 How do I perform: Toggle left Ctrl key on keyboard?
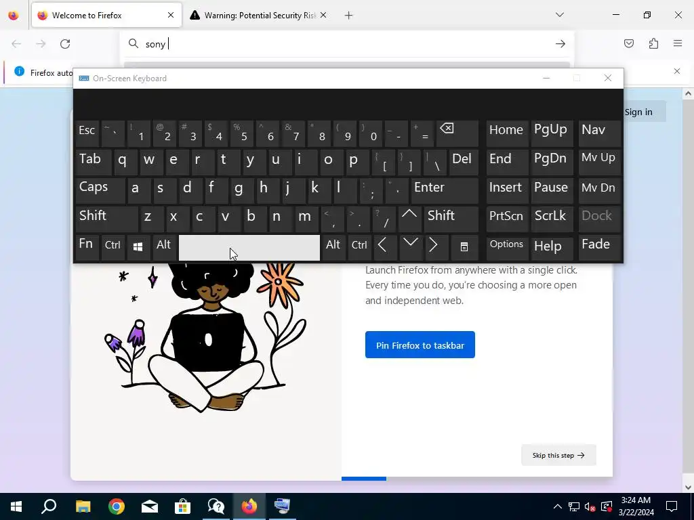(113, 246)
